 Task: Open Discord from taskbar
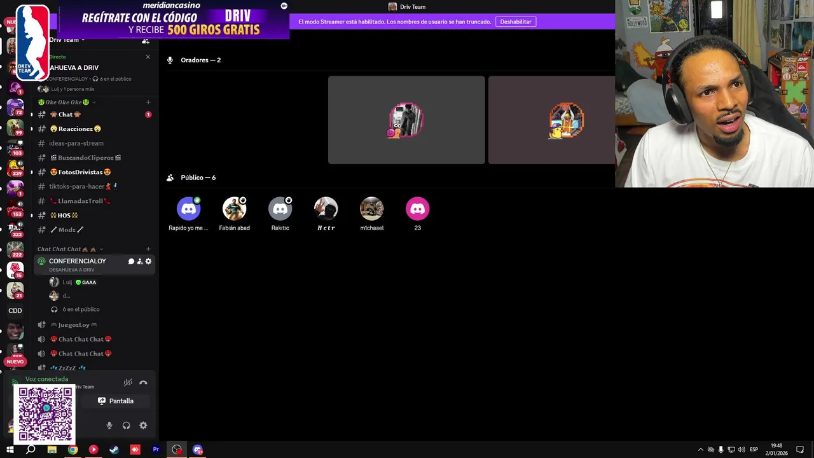[x=198, y=450]
